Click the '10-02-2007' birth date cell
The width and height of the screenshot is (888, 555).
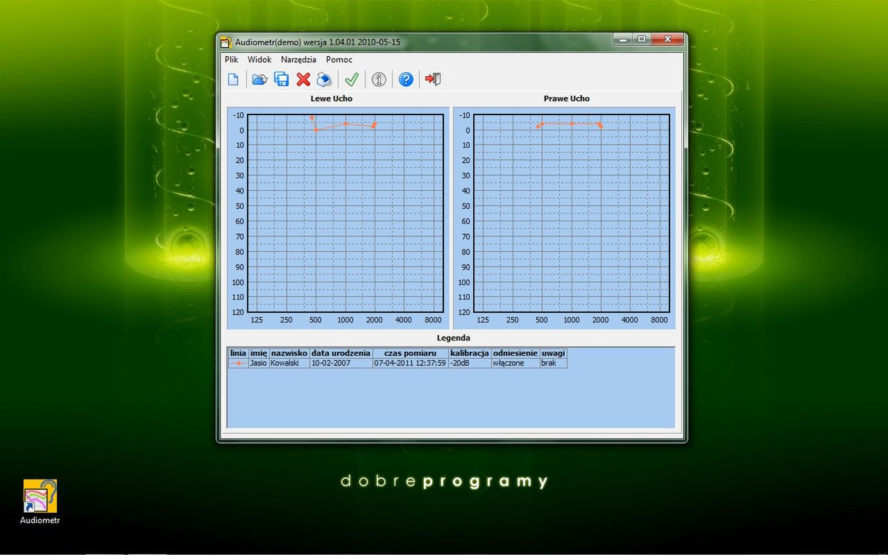pyautogui.click(x=341, y=363)
